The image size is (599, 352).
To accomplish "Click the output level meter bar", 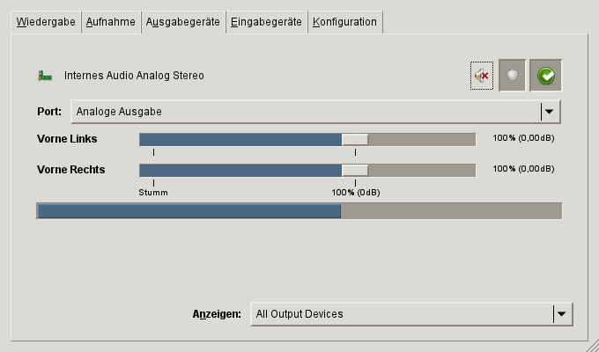I will click(x=299, y=211).
